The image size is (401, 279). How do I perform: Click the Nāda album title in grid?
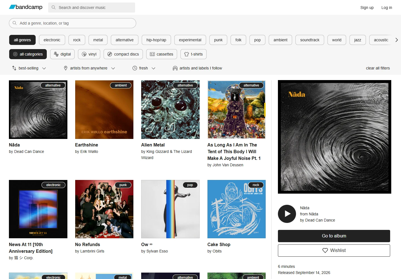pyautogui.click(x=14, y=145)
